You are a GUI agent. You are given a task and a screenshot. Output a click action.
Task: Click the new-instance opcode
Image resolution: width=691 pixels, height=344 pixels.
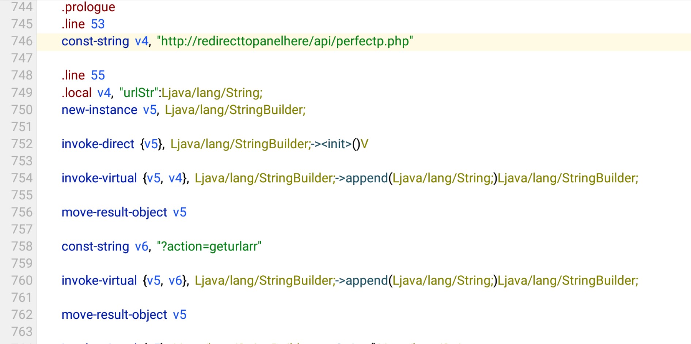[x=99, y=110]
